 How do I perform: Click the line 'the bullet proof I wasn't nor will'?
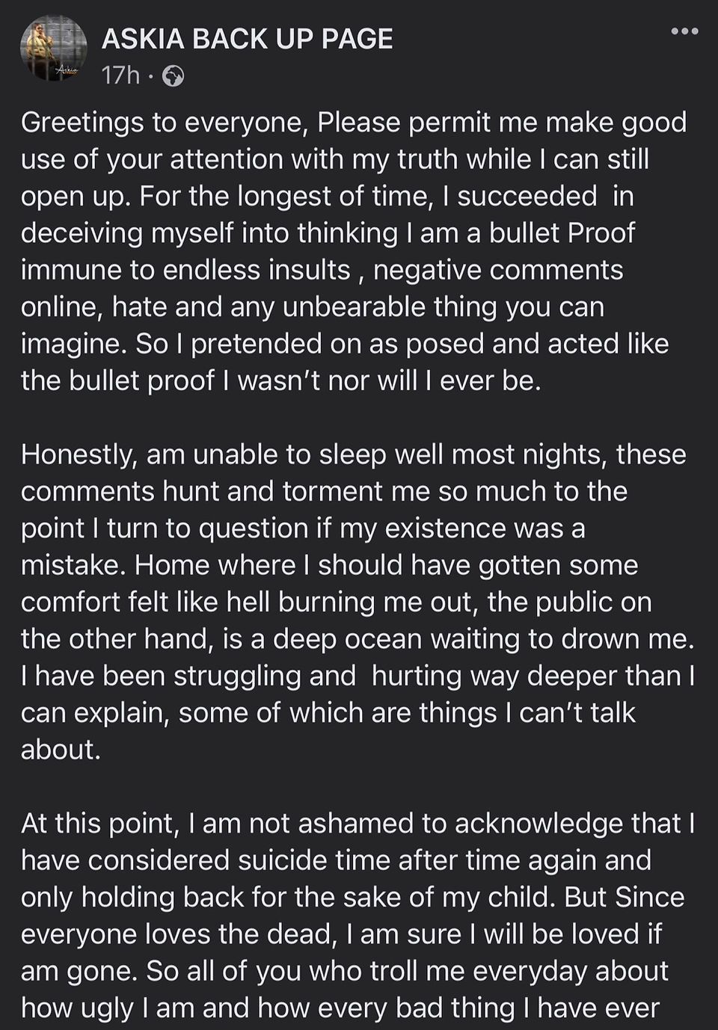click(280, 380)
